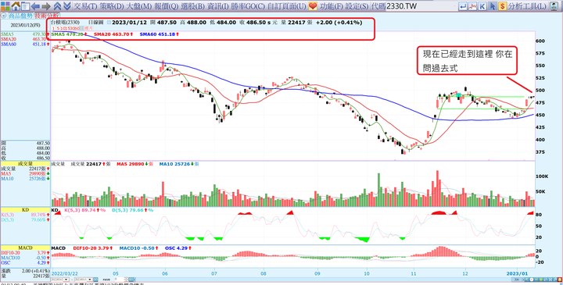The image size is (563, 285).
Task: Open the 分析工具(L) menu
Action: (x=527, y=6)
